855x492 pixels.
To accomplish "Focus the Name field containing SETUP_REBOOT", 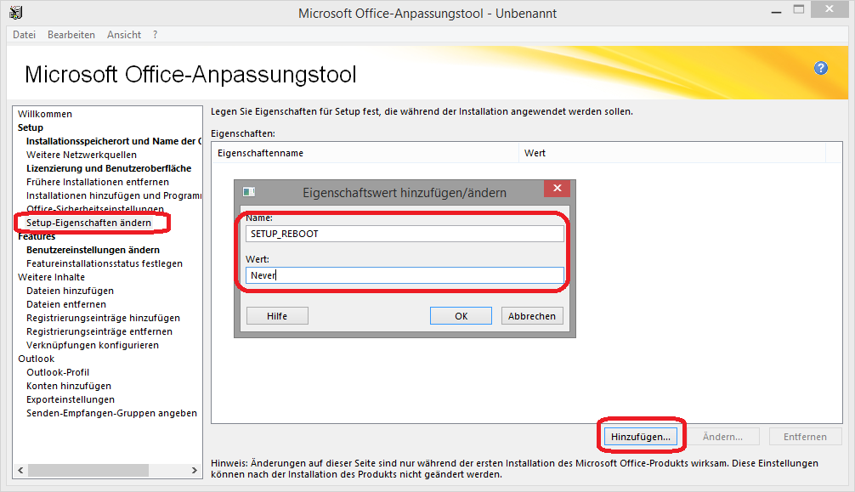I will tap(405, 234).
